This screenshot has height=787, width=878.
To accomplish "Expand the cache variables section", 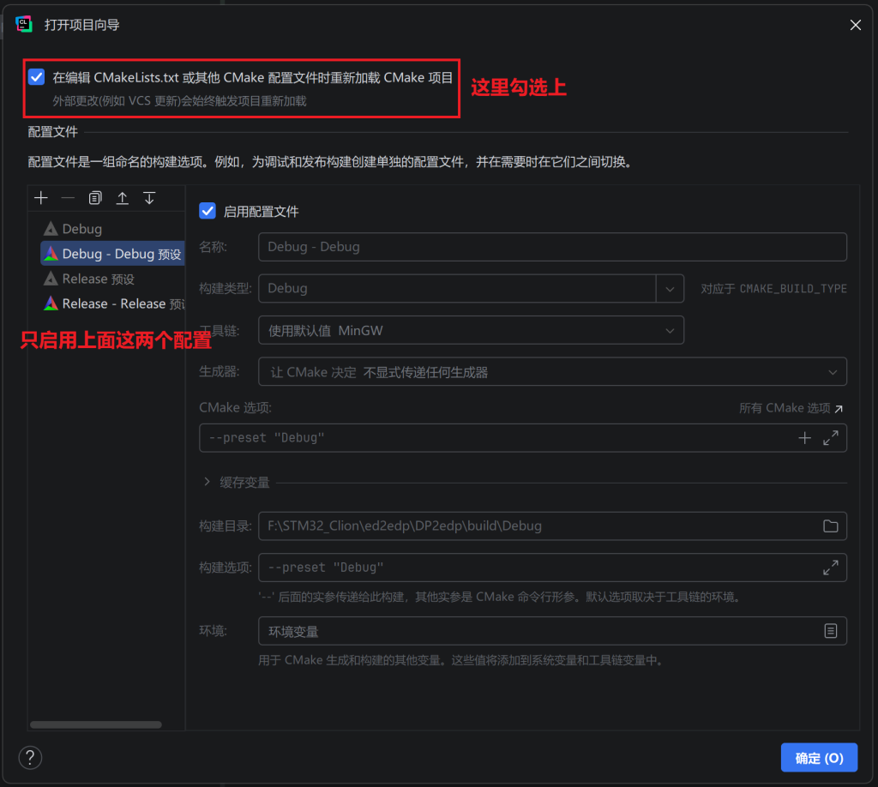I will [207, 483].
